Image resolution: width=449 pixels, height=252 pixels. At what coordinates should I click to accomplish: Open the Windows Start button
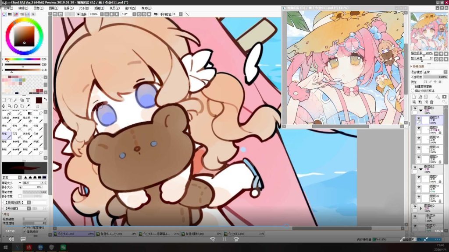click(5, 247)
